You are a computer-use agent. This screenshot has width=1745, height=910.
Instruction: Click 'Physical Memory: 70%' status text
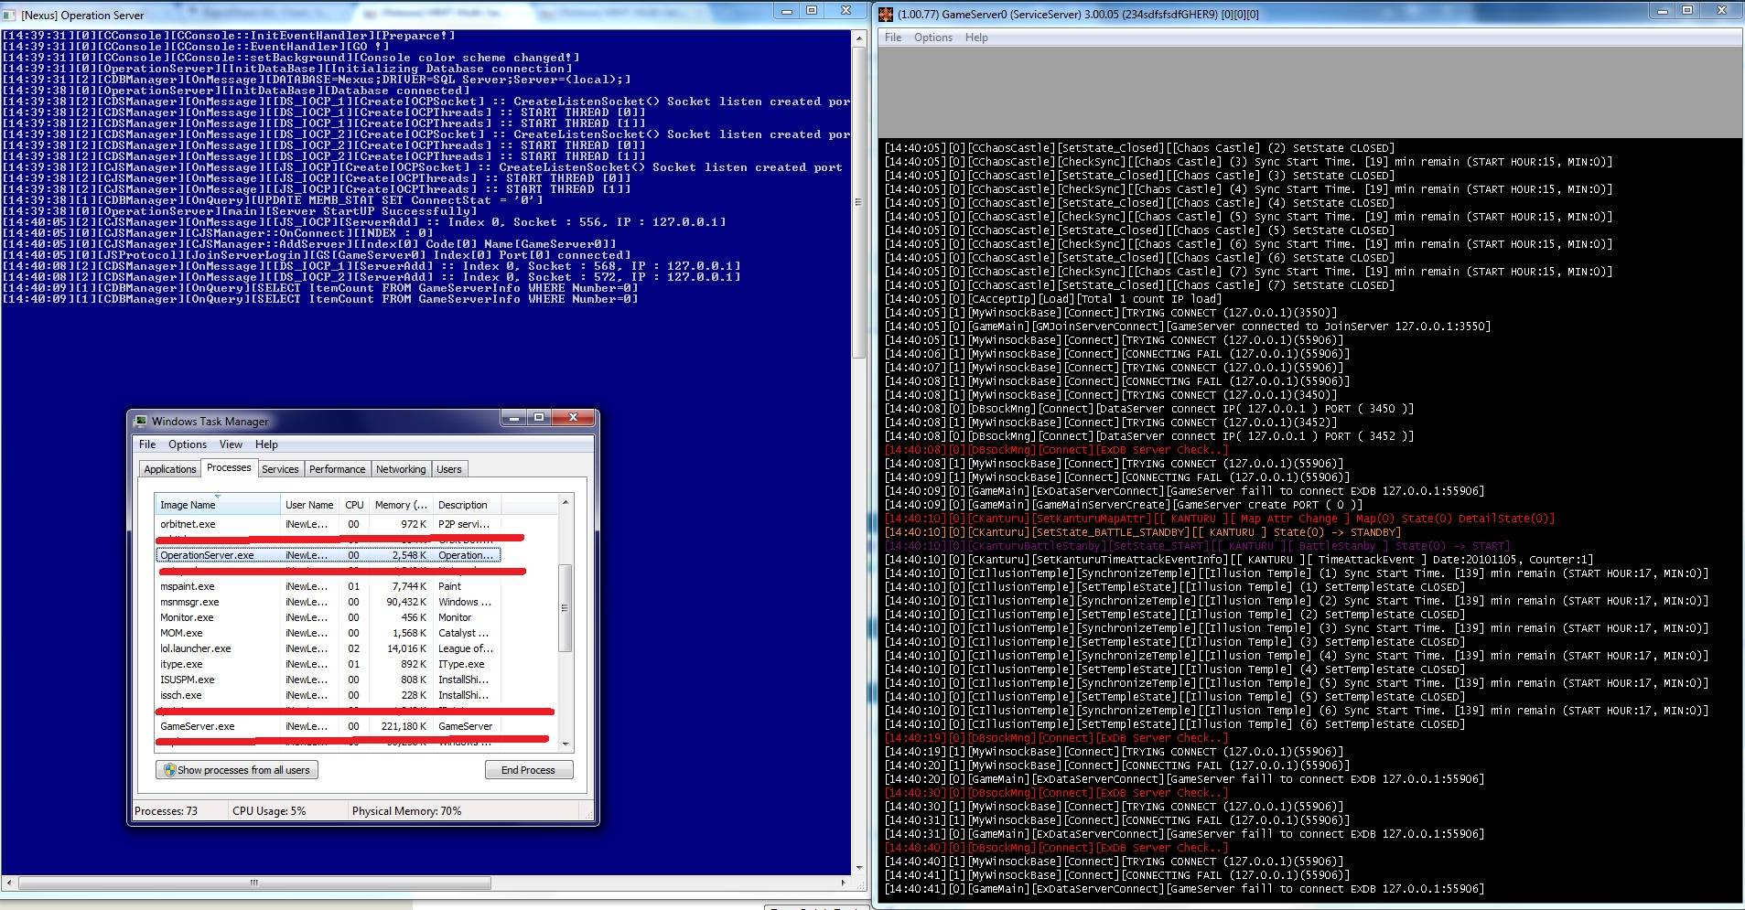tap(406, 811)
